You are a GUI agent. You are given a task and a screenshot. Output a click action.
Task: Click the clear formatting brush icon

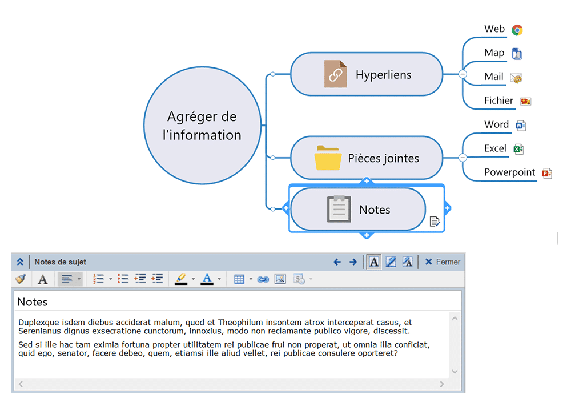tap(21, 279)
